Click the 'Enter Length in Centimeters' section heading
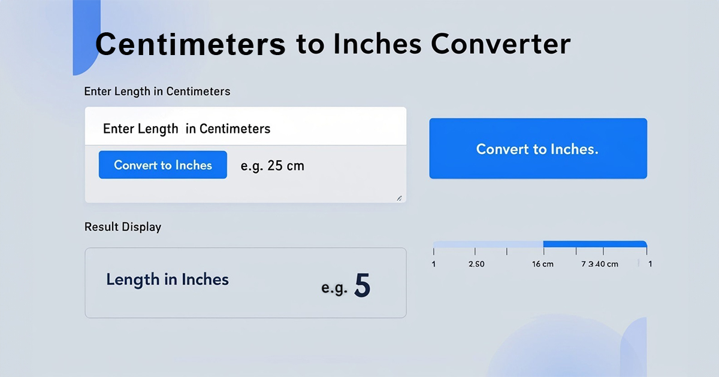719x377 pixels. point(157,91)
